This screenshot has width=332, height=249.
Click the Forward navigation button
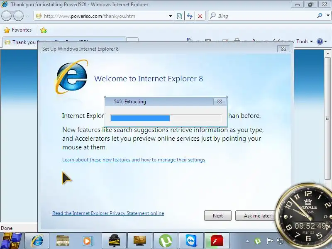pos(18,16)
